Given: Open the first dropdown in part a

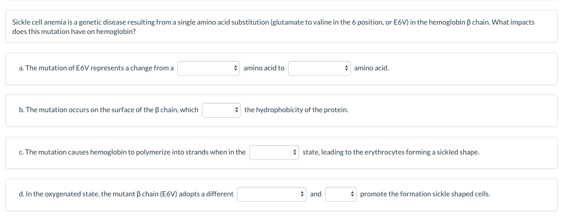Looking at the screenshot, I should [x=209, y=68].
